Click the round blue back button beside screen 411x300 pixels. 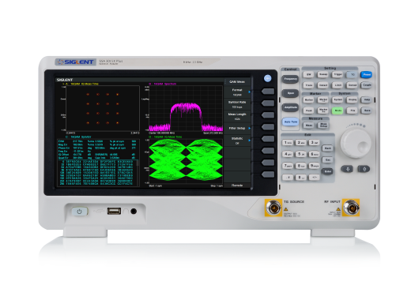tap(267, 78)
